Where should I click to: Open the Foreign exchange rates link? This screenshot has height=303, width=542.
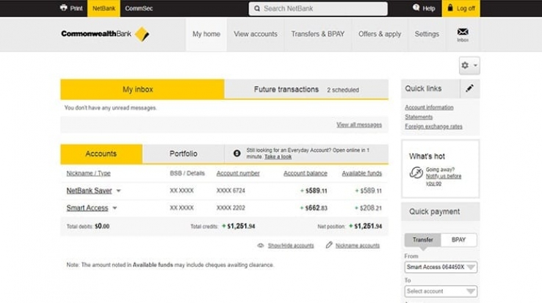433,126
